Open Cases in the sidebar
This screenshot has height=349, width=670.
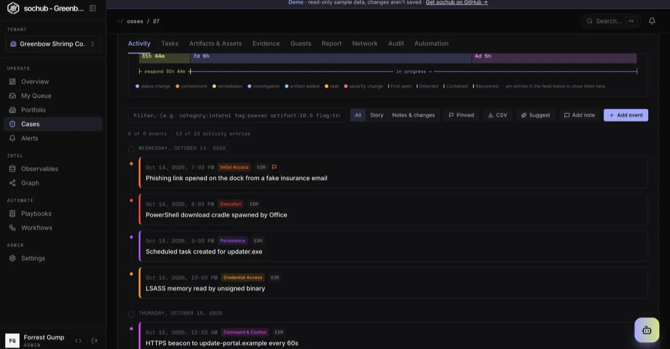[x=53, y=124]
